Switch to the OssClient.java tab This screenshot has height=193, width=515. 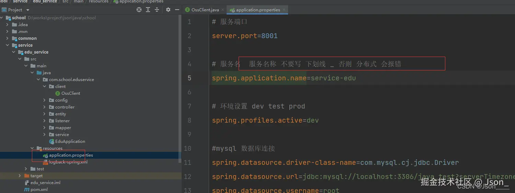click(x=205, y=10)
